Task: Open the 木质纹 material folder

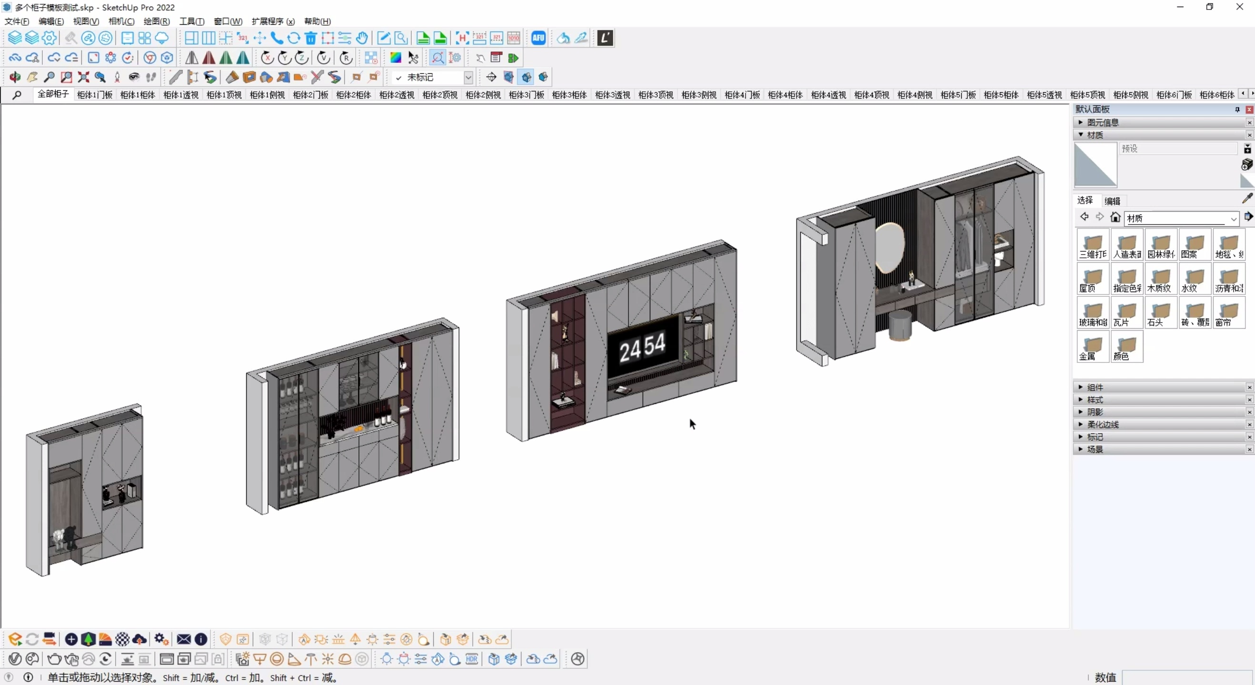Action: tap(1160, 279)
